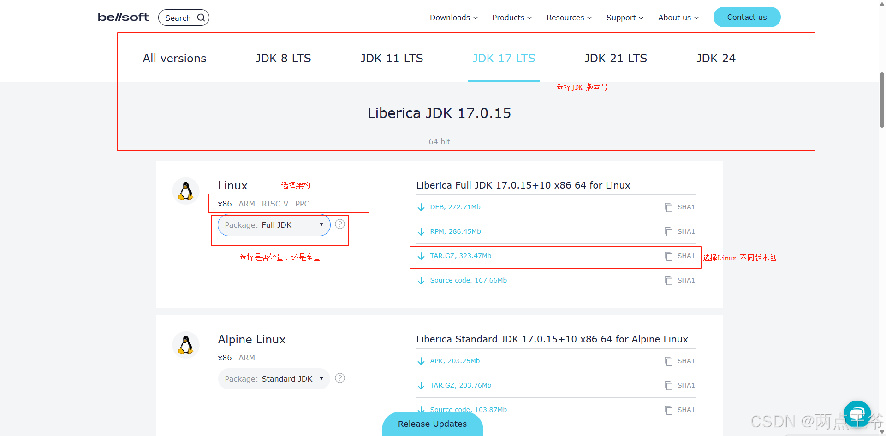
Task: Click download arrow icon for APK, 203.25Mb
Action: point(421,361)
